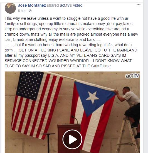Open the three-dot post options menu

(x=138, y=5)
